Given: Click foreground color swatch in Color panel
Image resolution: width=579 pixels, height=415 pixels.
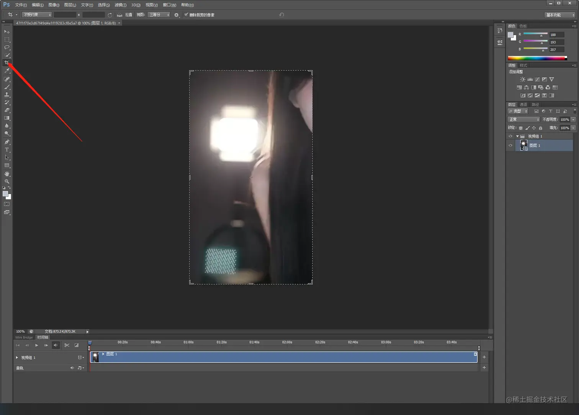Looking at the screenshot, I should tap(510, 35).
